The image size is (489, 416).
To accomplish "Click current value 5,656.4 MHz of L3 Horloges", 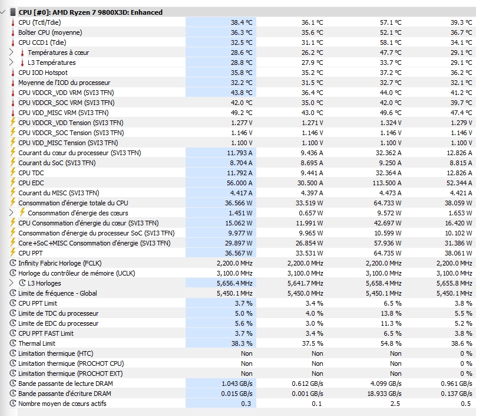I will point(234,283).
